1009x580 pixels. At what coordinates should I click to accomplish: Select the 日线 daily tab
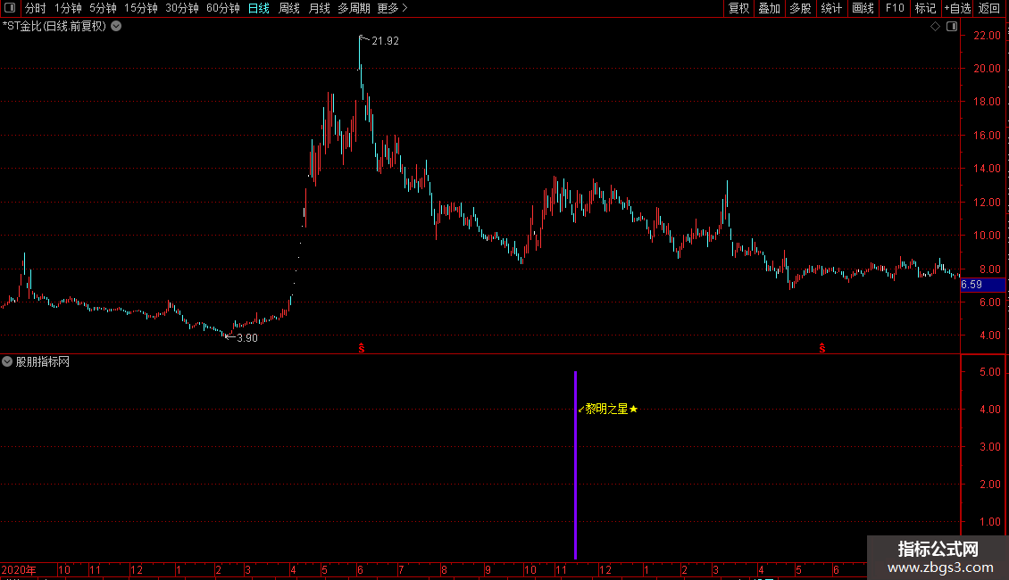(x=259, y=8)
